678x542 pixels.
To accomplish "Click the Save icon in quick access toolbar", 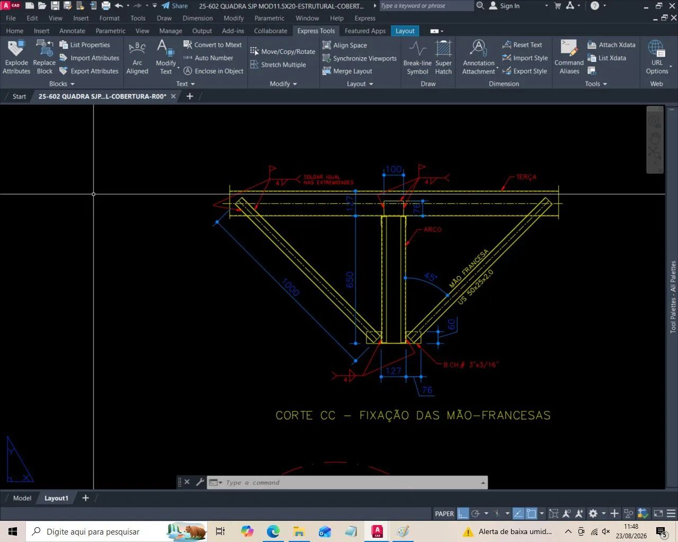I will 55,6.
